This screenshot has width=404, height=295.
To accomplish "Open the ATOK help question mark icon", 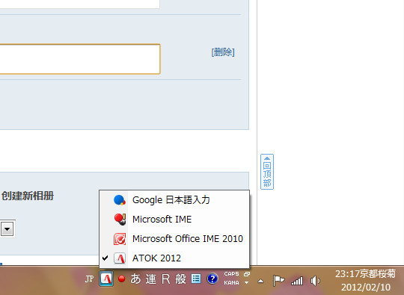I will 212,279.
